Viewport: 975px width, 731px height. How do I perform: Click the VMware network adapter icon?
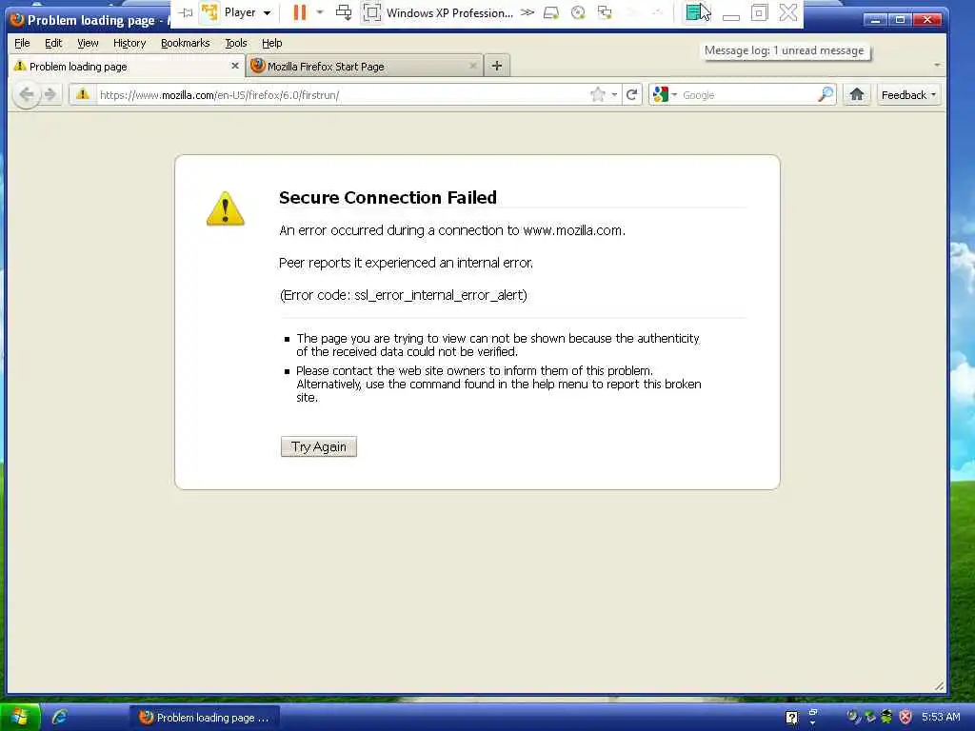coord(605,12)
